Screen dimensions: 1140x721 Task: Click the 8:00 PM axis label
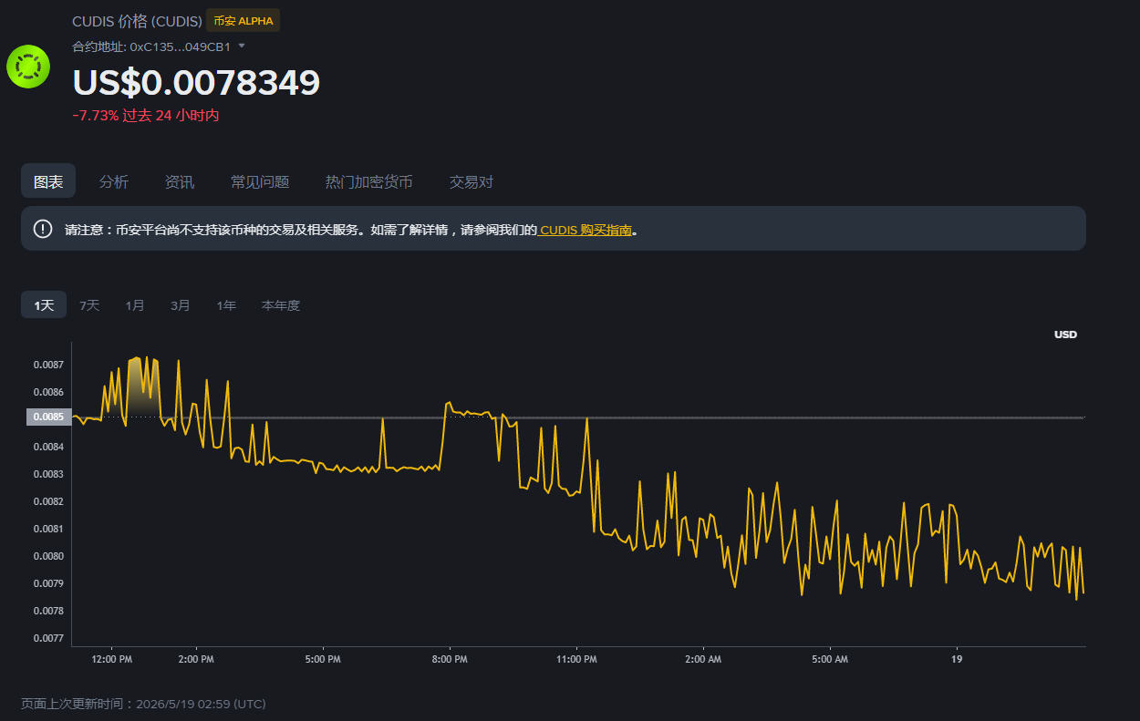coord(450,659)
